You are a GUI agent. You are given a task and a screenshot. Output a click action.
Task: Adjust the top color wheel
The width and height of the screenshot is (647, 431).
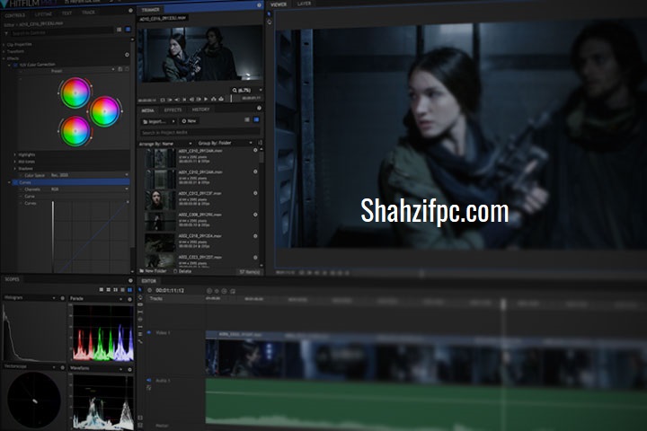(75, 92)
